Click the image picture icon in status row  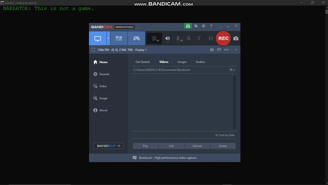tap(219, 50)
